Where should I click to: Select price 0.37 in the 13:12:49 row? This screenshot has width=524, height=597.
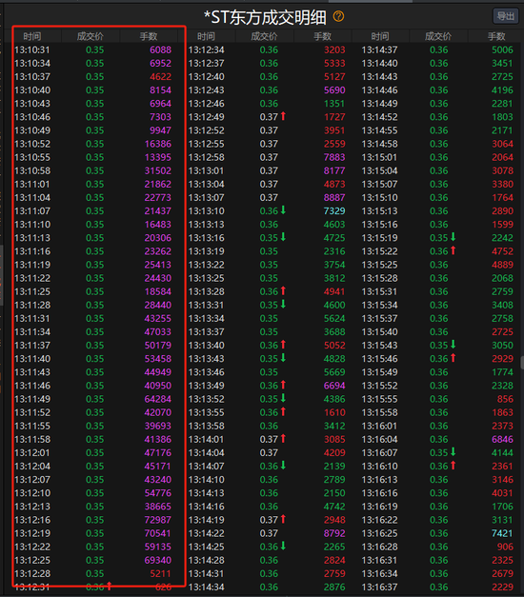269,117
